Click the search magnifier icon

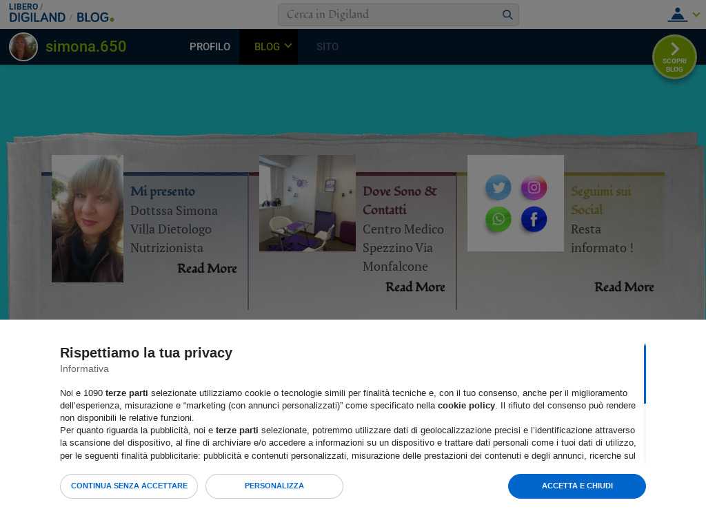click(x=507, y=14)
